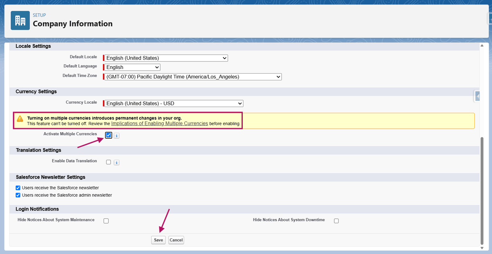
Task: Click the Translation Settings section header
Action: [39, 150]
